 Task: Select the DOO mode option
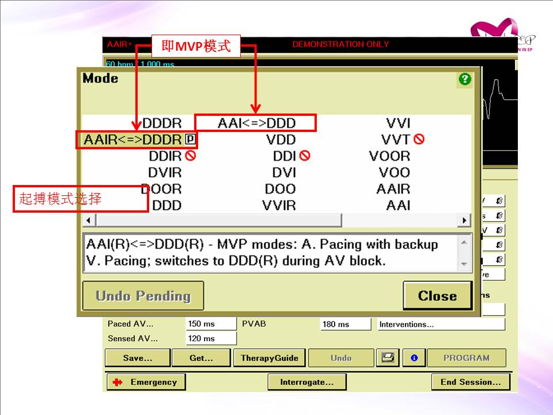(281, 189)
